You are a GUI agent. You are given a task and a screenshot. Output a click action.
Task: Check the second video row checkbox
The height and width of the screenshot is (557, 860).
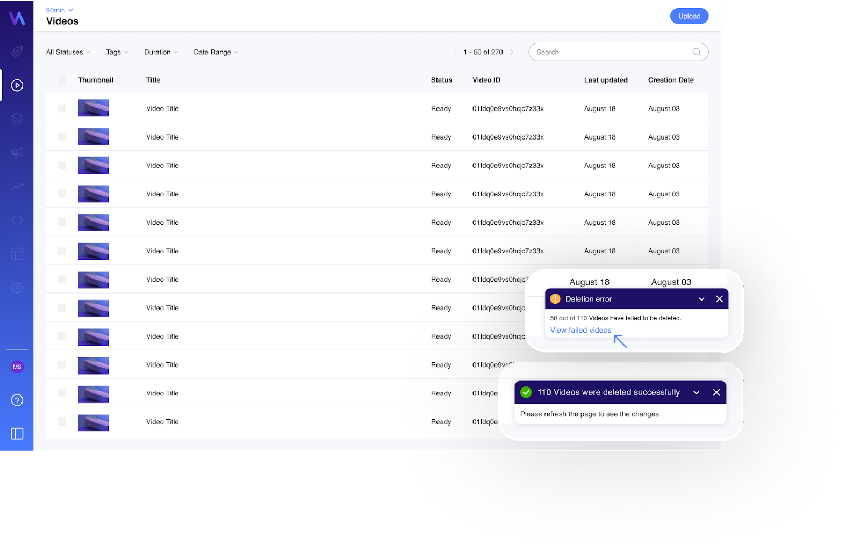(62, 137)
